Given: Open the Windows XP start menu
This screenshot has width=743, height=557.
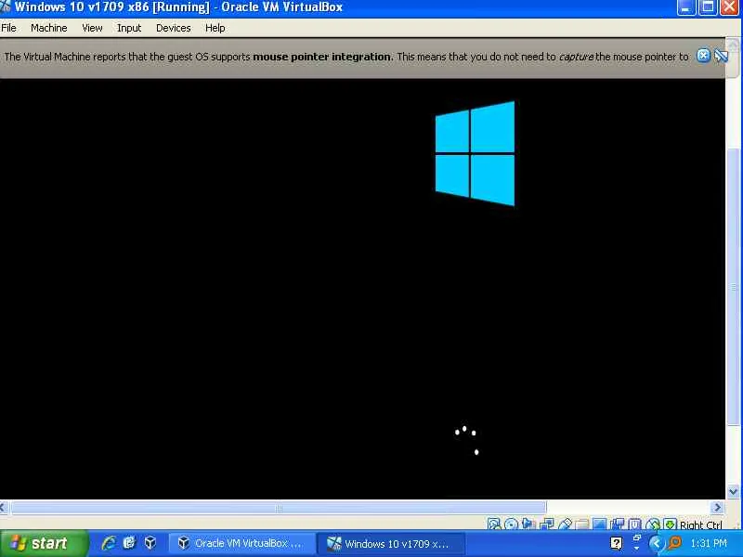Looking at the screenshot, I should click(44, 543).
